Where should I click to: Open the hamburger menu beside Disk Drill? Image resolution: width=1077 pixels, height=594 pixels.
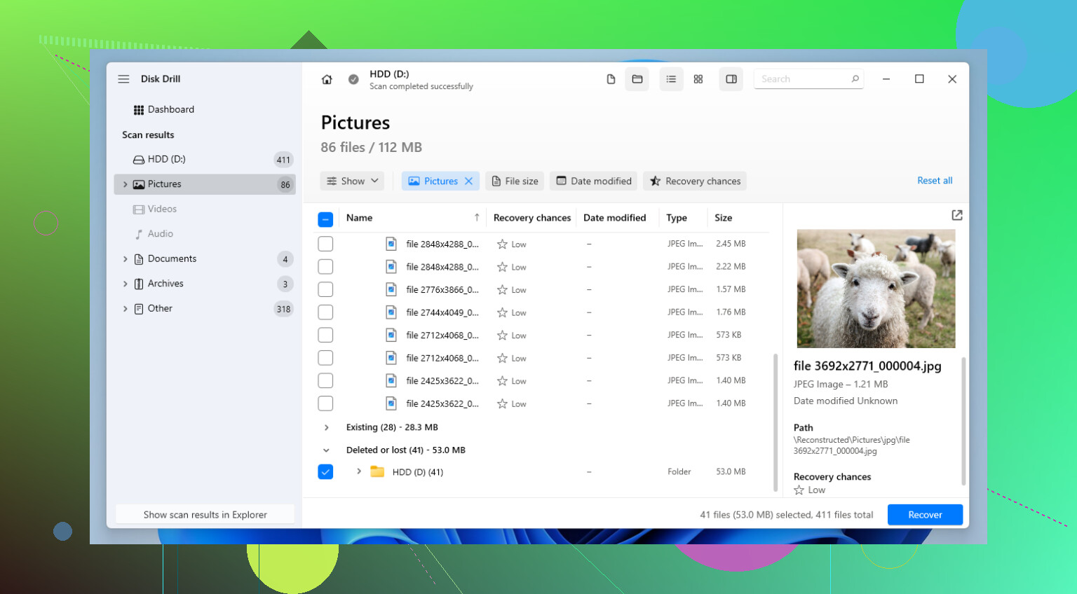123,79
